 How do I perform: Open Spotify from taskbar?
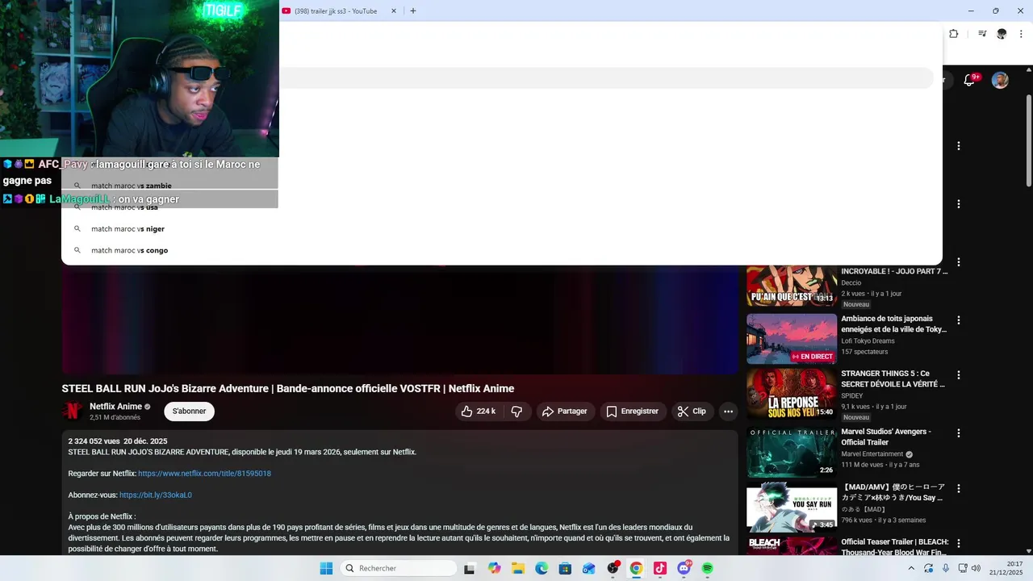[x=708, y=568]
